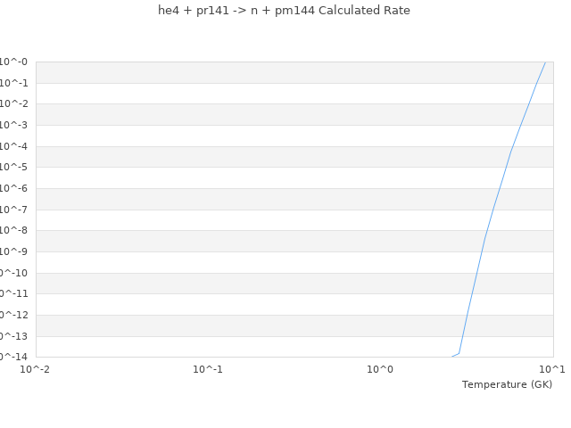Click the 10^-7 y-axis tick label

tap(14, 210)
